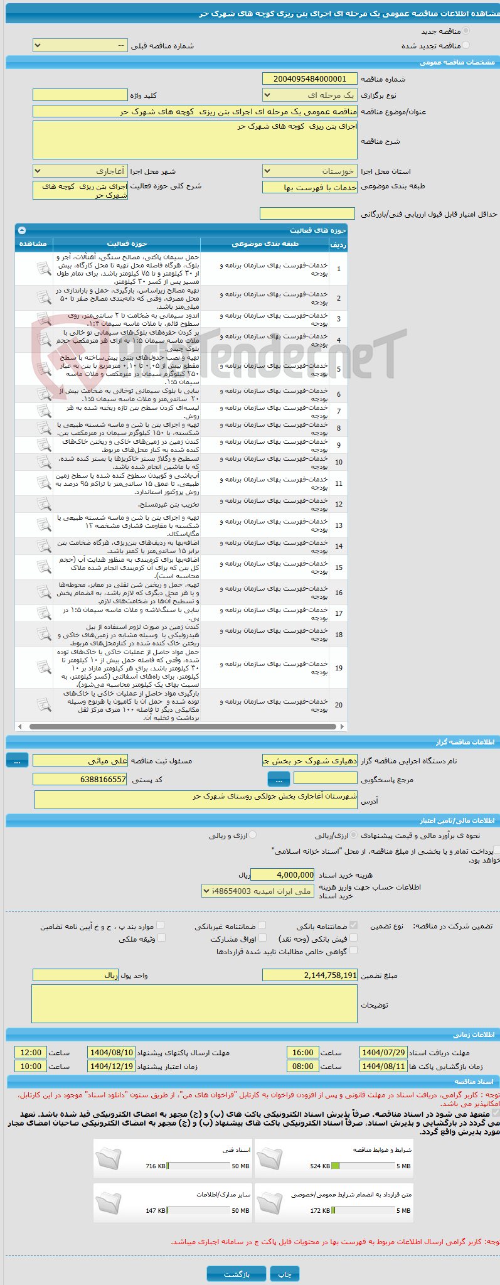This screenshot has width=500, height=1285.
Task: Toggle the electronic signature commitment checkbox
Action: point(496,1113)
